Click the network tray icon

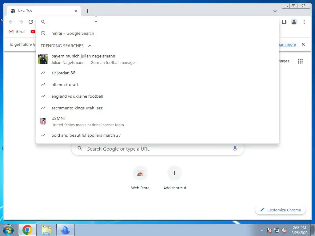[x=277, y=230]
